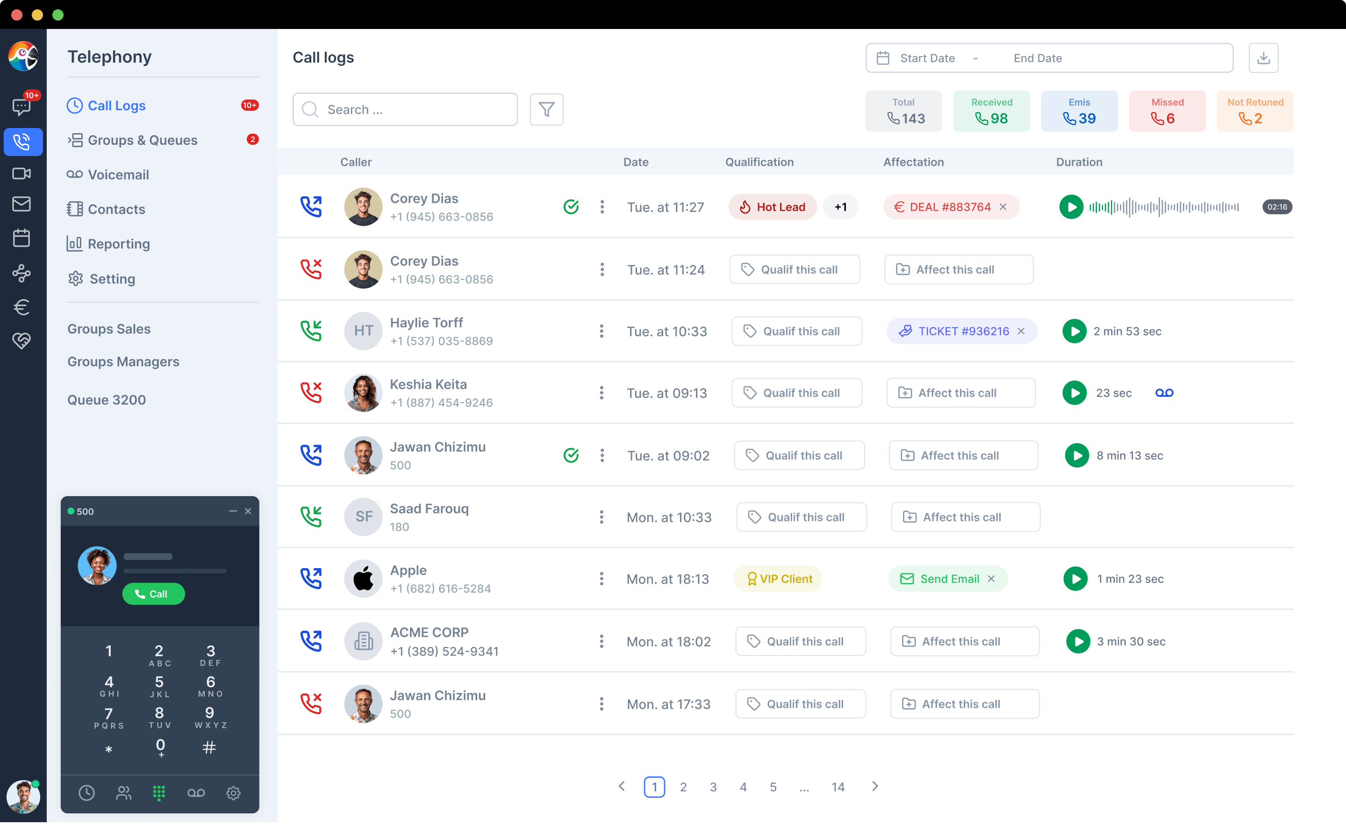Click voicemail icon on Keshia Keita row
Viewport: 1346px width, 825px height.
coord(1164,394)
